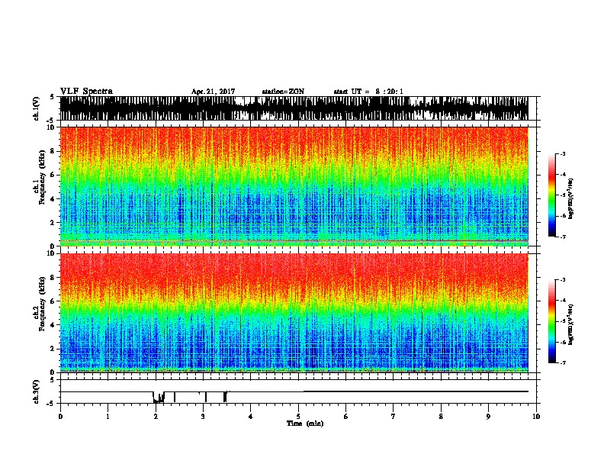Image resolution: width=604 pixels, height=467 pixels.
Task: Click the time axis tick label "6"
Action: click(x=346, y=417)
